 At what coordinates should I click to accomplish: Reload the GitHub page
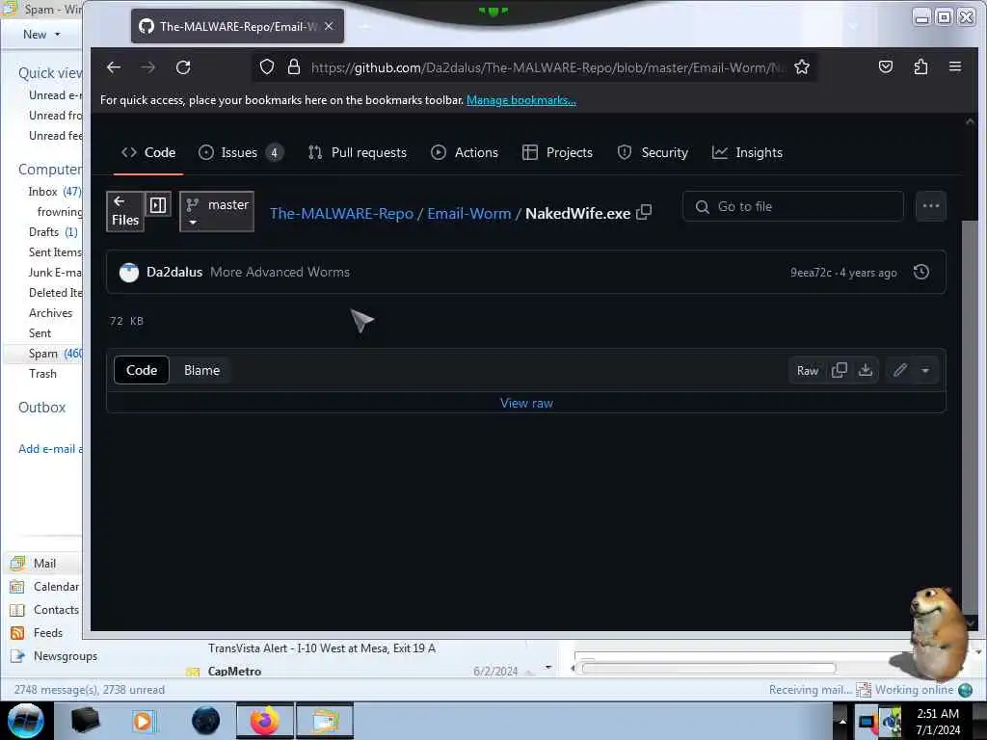[183, 67]
